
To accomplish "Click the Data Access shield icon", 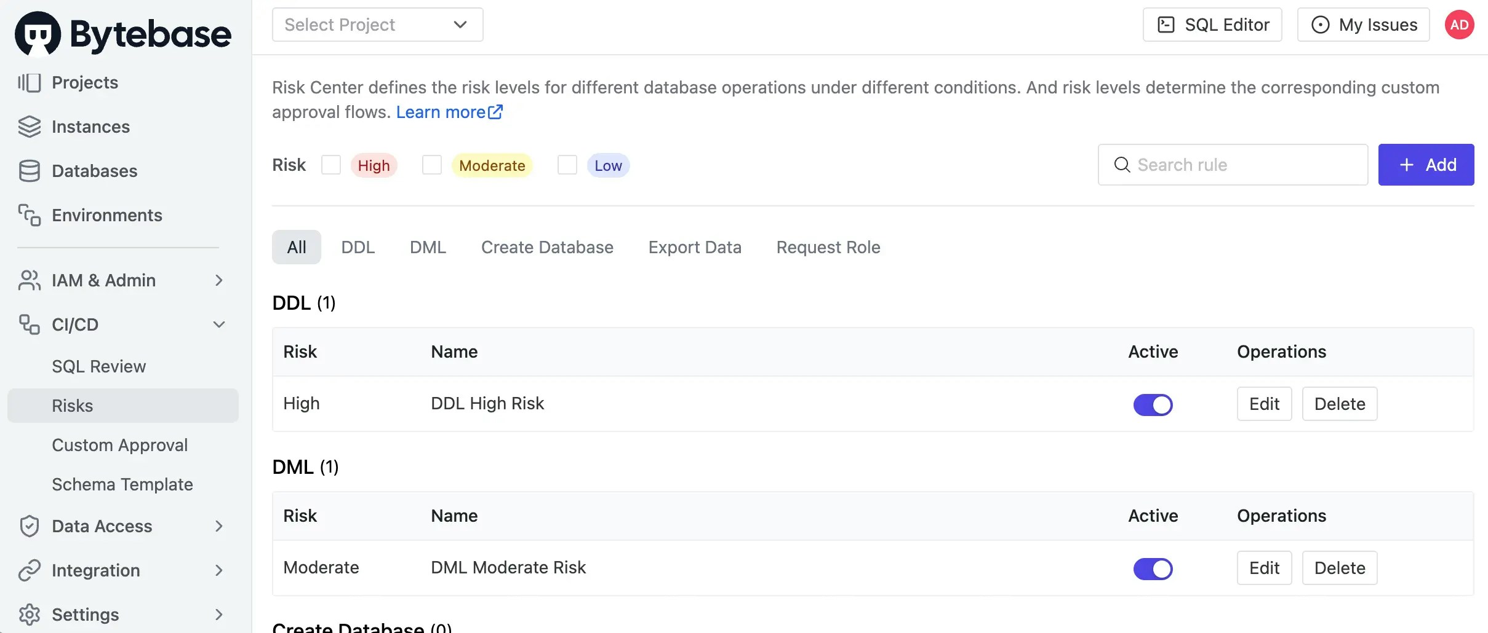I will tap(29, 526).
